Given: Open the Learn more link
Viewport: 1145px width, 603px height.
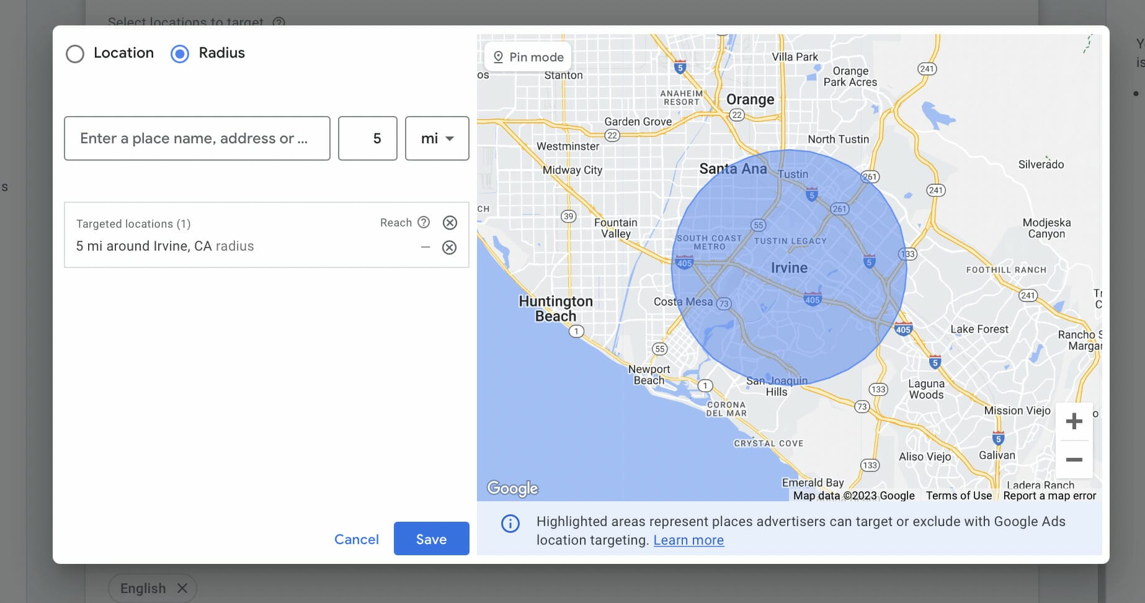Looking at the screenshot, I should (688, 540).
